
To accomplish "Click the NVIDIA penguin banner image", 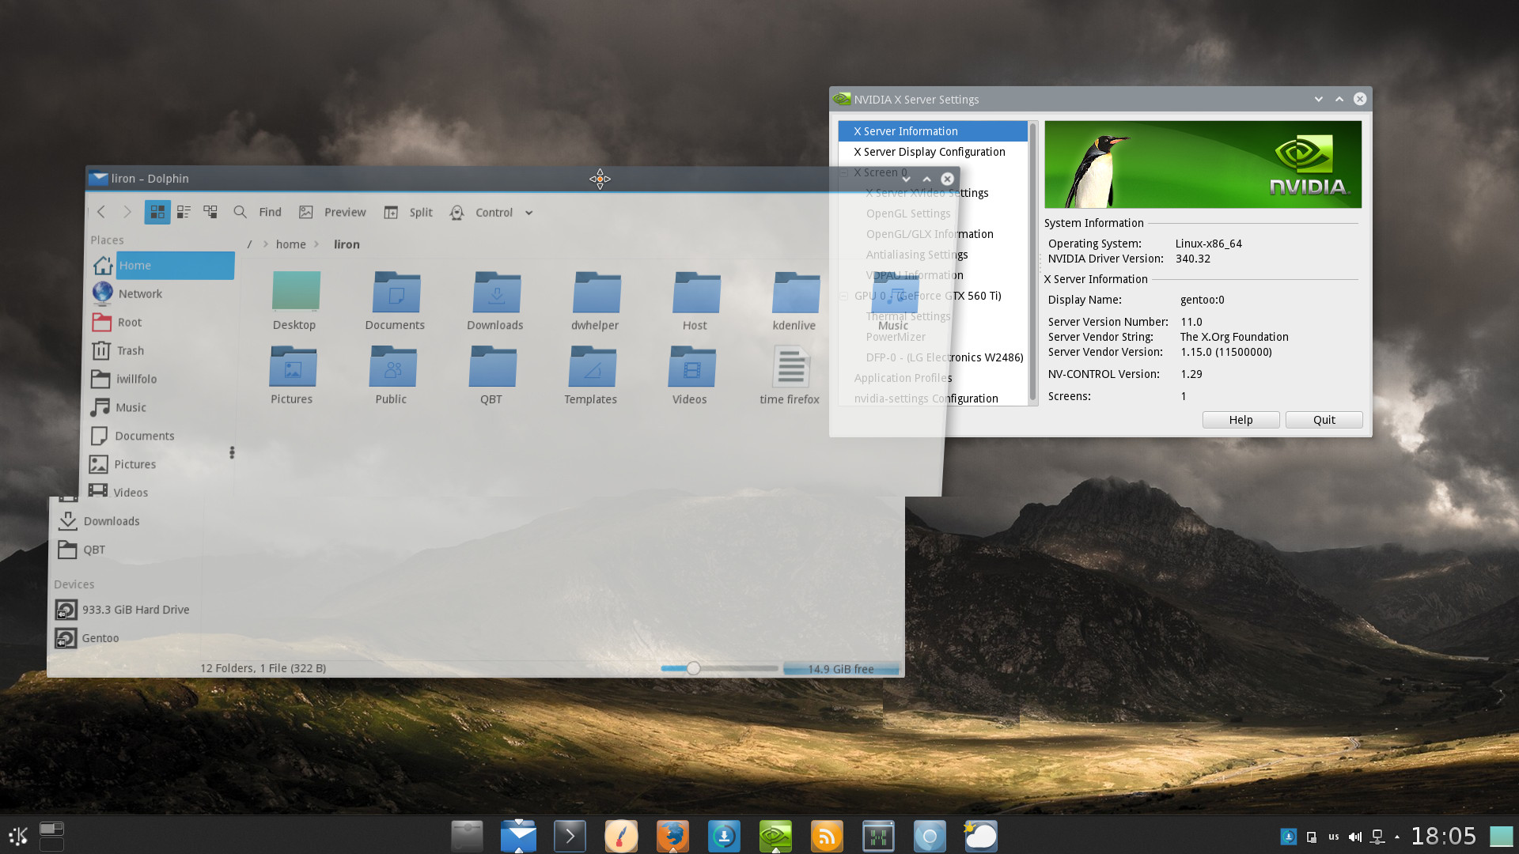I will 1203,164.
